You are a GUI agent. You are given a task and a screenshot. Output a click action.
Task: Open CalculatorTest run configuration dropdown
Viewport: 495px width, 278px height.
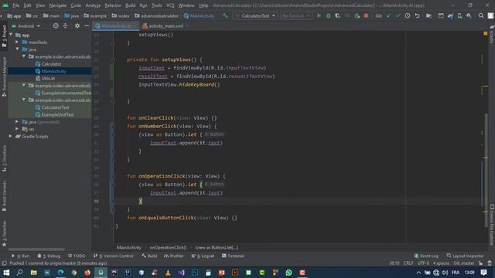(255, 15)
